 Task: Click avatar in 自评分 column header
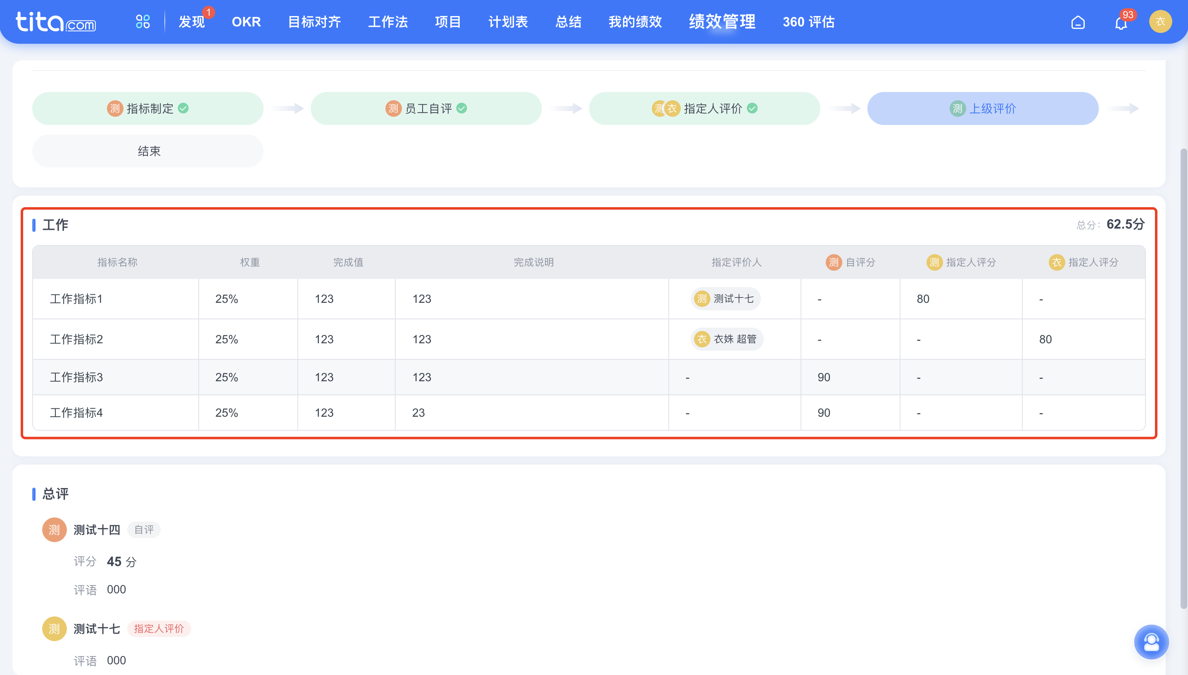[x=834, y=262]
